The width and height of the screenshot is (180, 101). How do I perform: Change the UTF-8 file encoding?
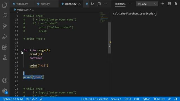[128, 99]
